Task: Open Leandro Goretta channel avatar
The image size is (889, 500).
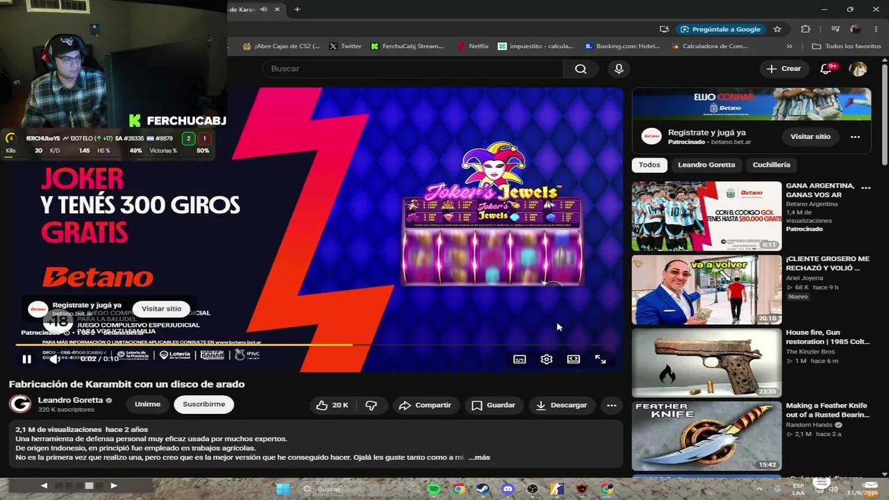Action: pos(20,404)
